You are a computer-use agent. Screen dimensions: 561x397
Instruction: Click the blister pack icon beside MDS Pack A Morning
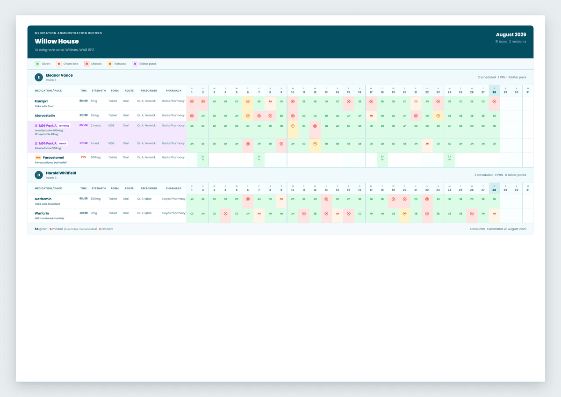click(36, 126)
